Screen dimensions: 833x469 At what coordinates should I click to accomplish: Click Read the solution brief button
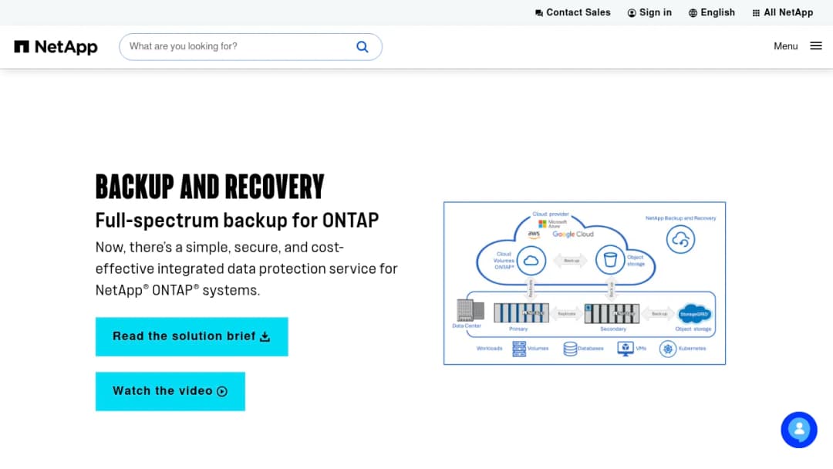[x=192, y=337]
